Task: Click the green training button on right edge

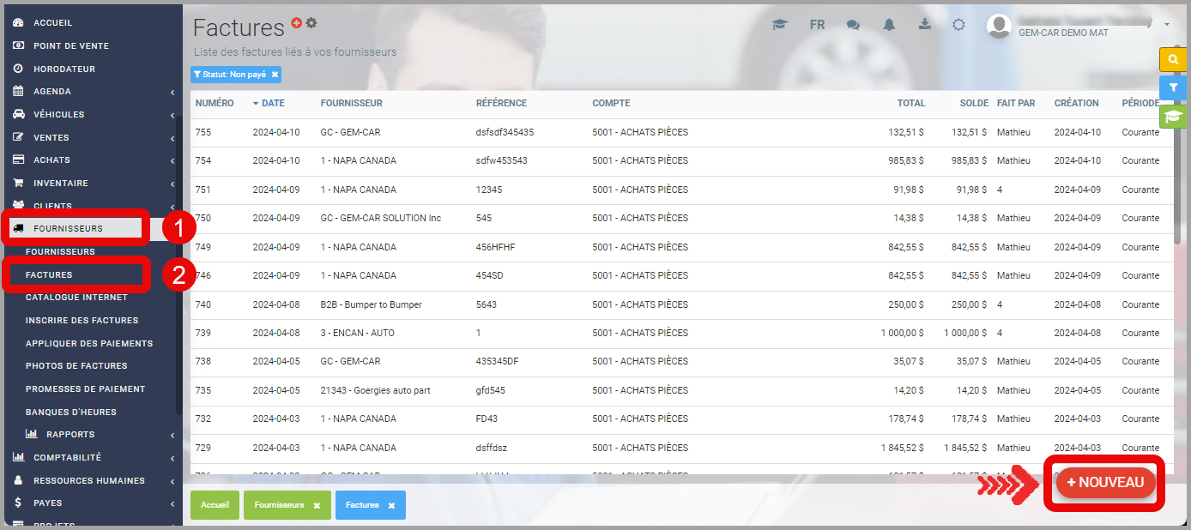Action: pyautogui.click(x=1172, y=117)
